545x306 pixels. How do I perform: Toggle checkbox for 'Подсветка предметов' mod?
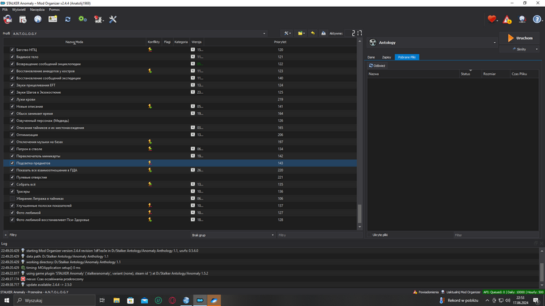[x=12, y=163]
